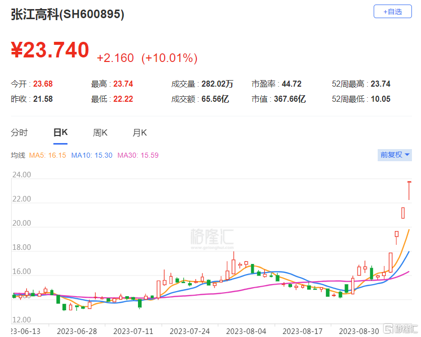Click the 16.00 y-axis label
Image resolution: width=421 pixels, height=337 pixels.
pyautogui.click(x=22, y=272)
